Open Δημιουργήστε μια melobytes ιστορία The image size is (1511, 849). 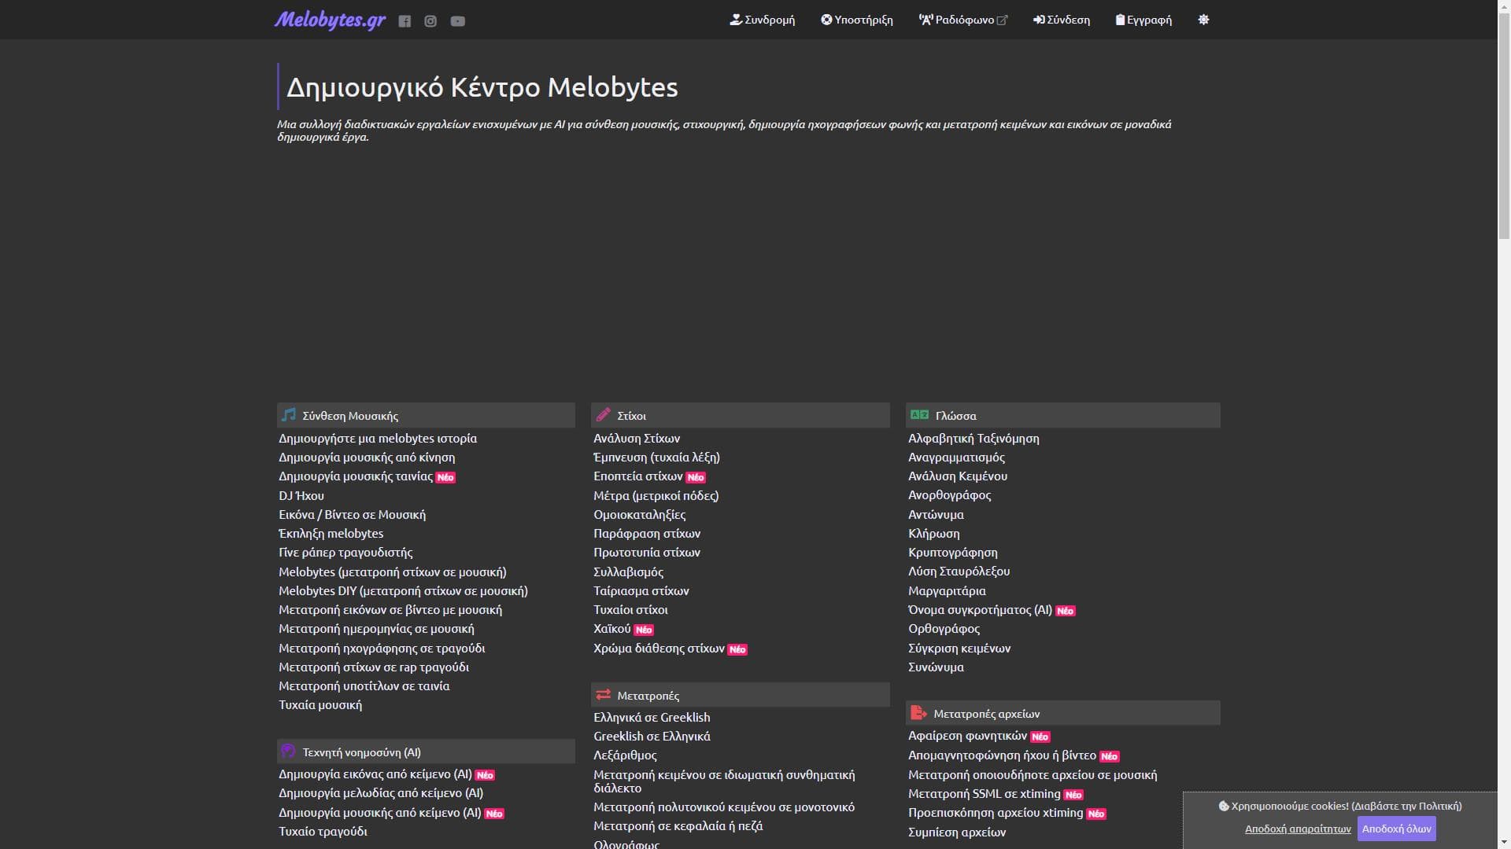[x=378, y=439]
